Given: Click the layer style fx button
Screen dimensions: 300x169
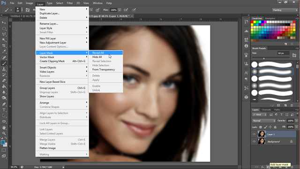Looking at the screenshot, I should (262, 167).
